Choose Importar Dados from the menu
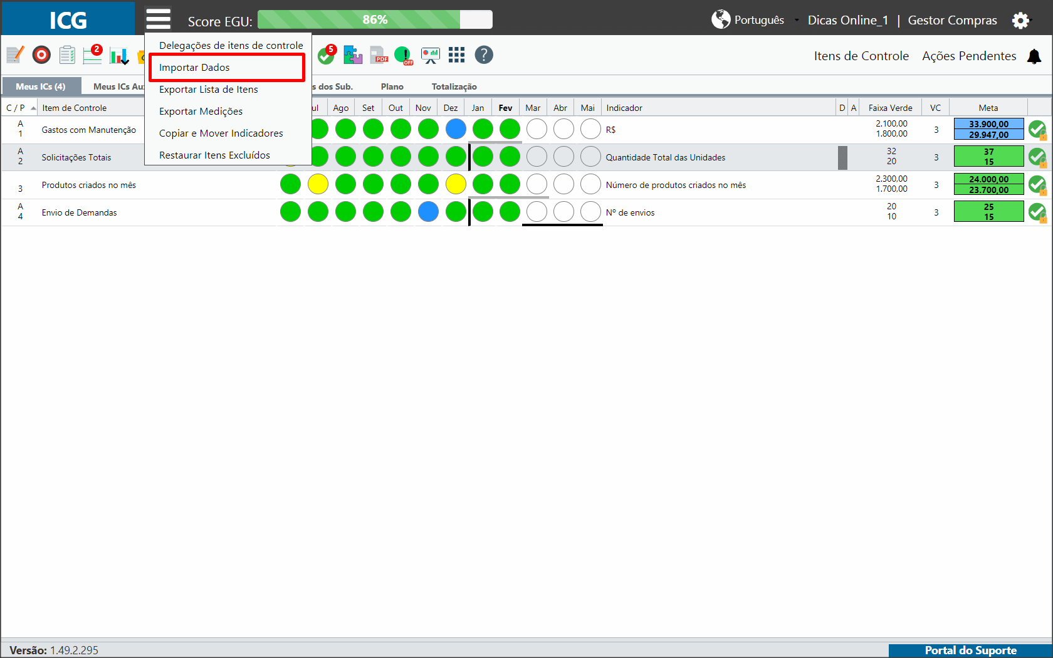 pos(194,67)
